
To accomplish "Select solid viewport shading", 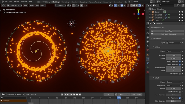I will [134, 5].
